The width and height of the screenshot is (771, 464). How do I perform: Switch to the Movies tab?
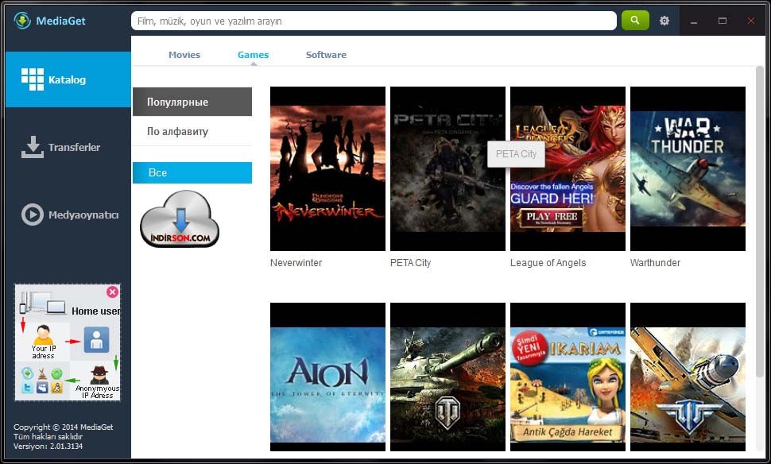pyautogui.click(x=184, y=55)
